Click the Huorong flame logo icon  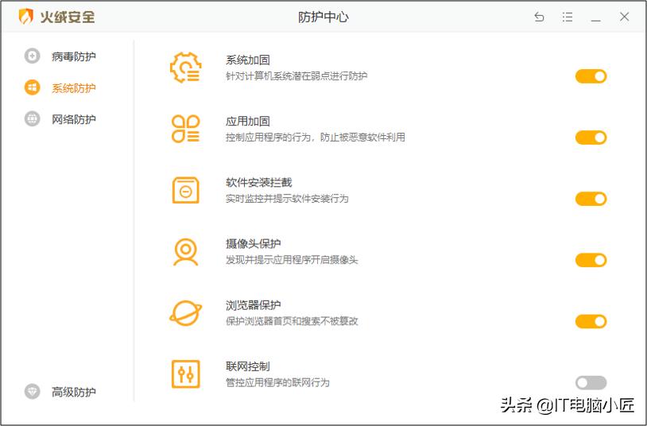point(26,17)
